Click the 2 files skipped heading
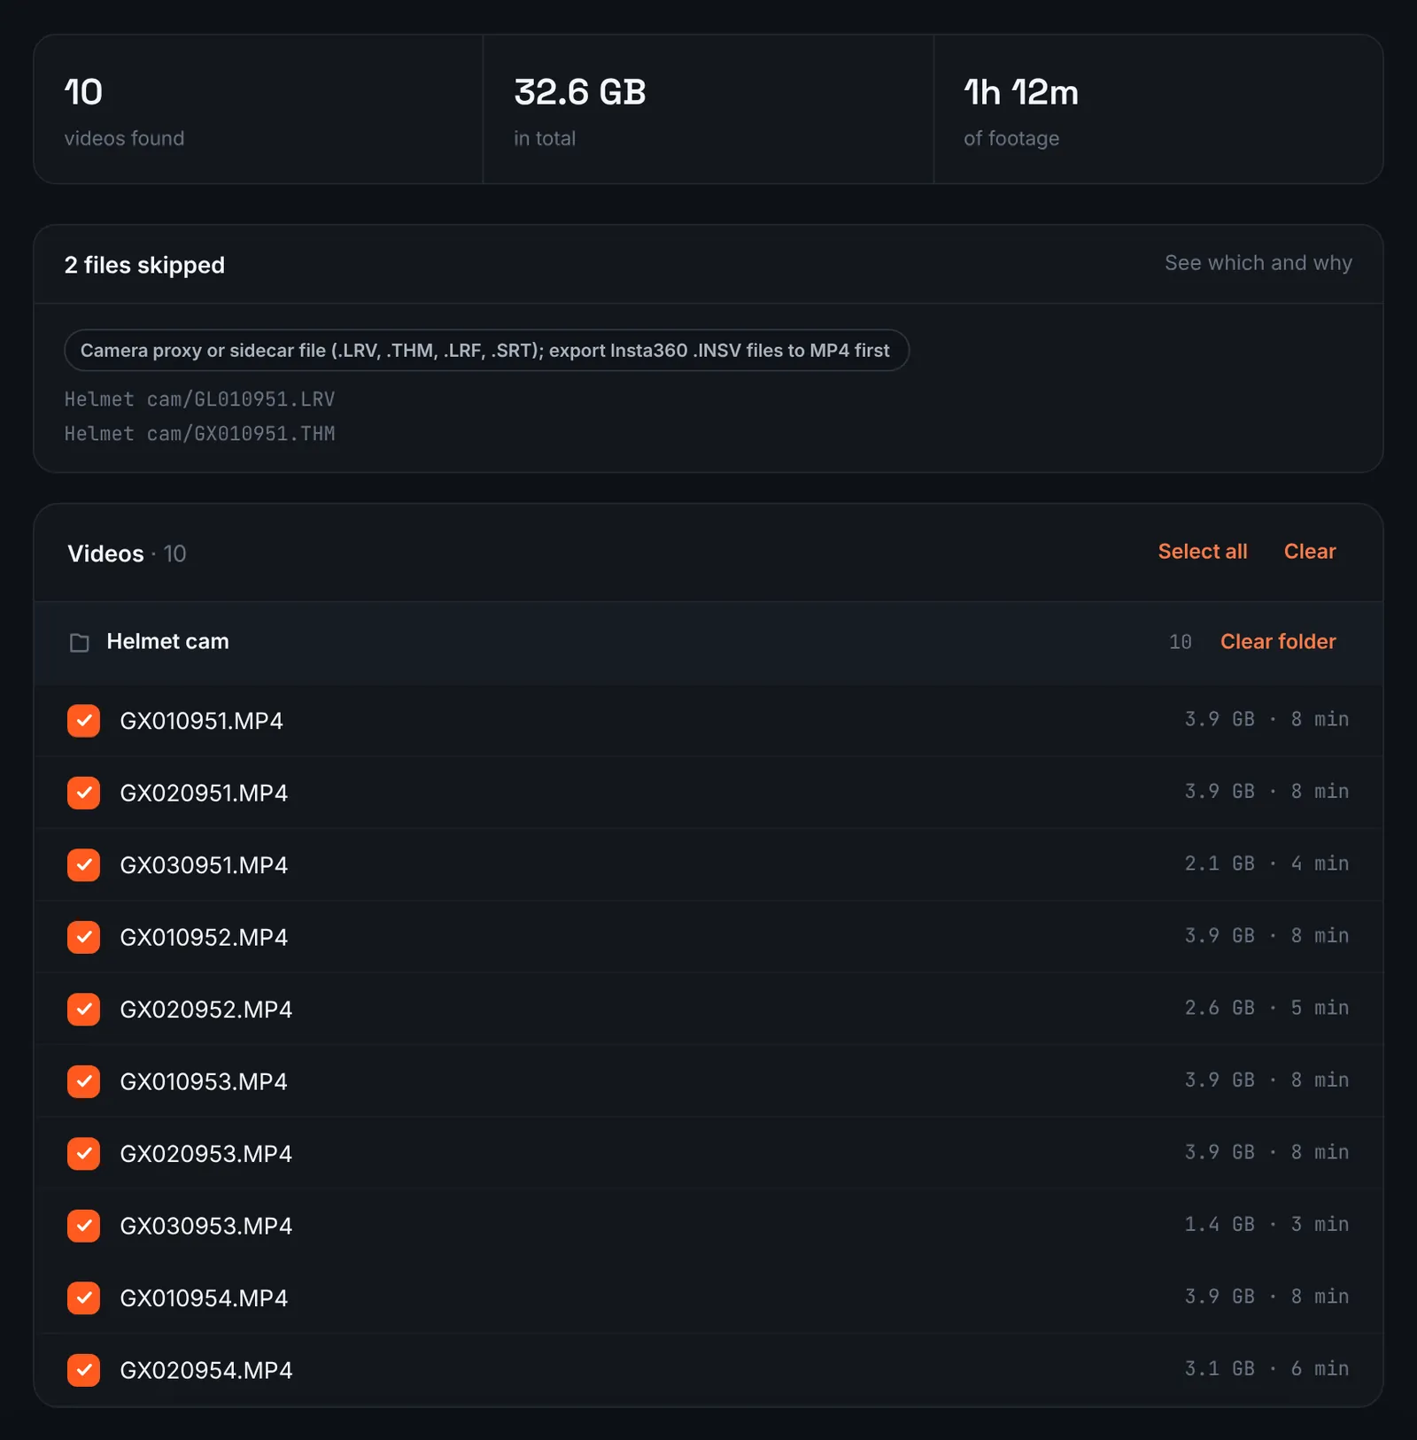Screen dimensions: 1417x1440 144,265
